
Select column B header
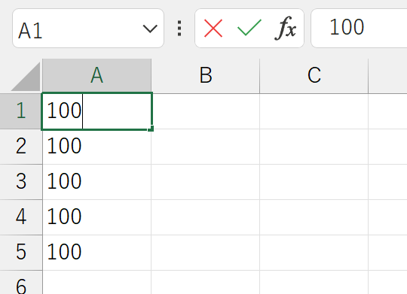[x=206, y=75]
